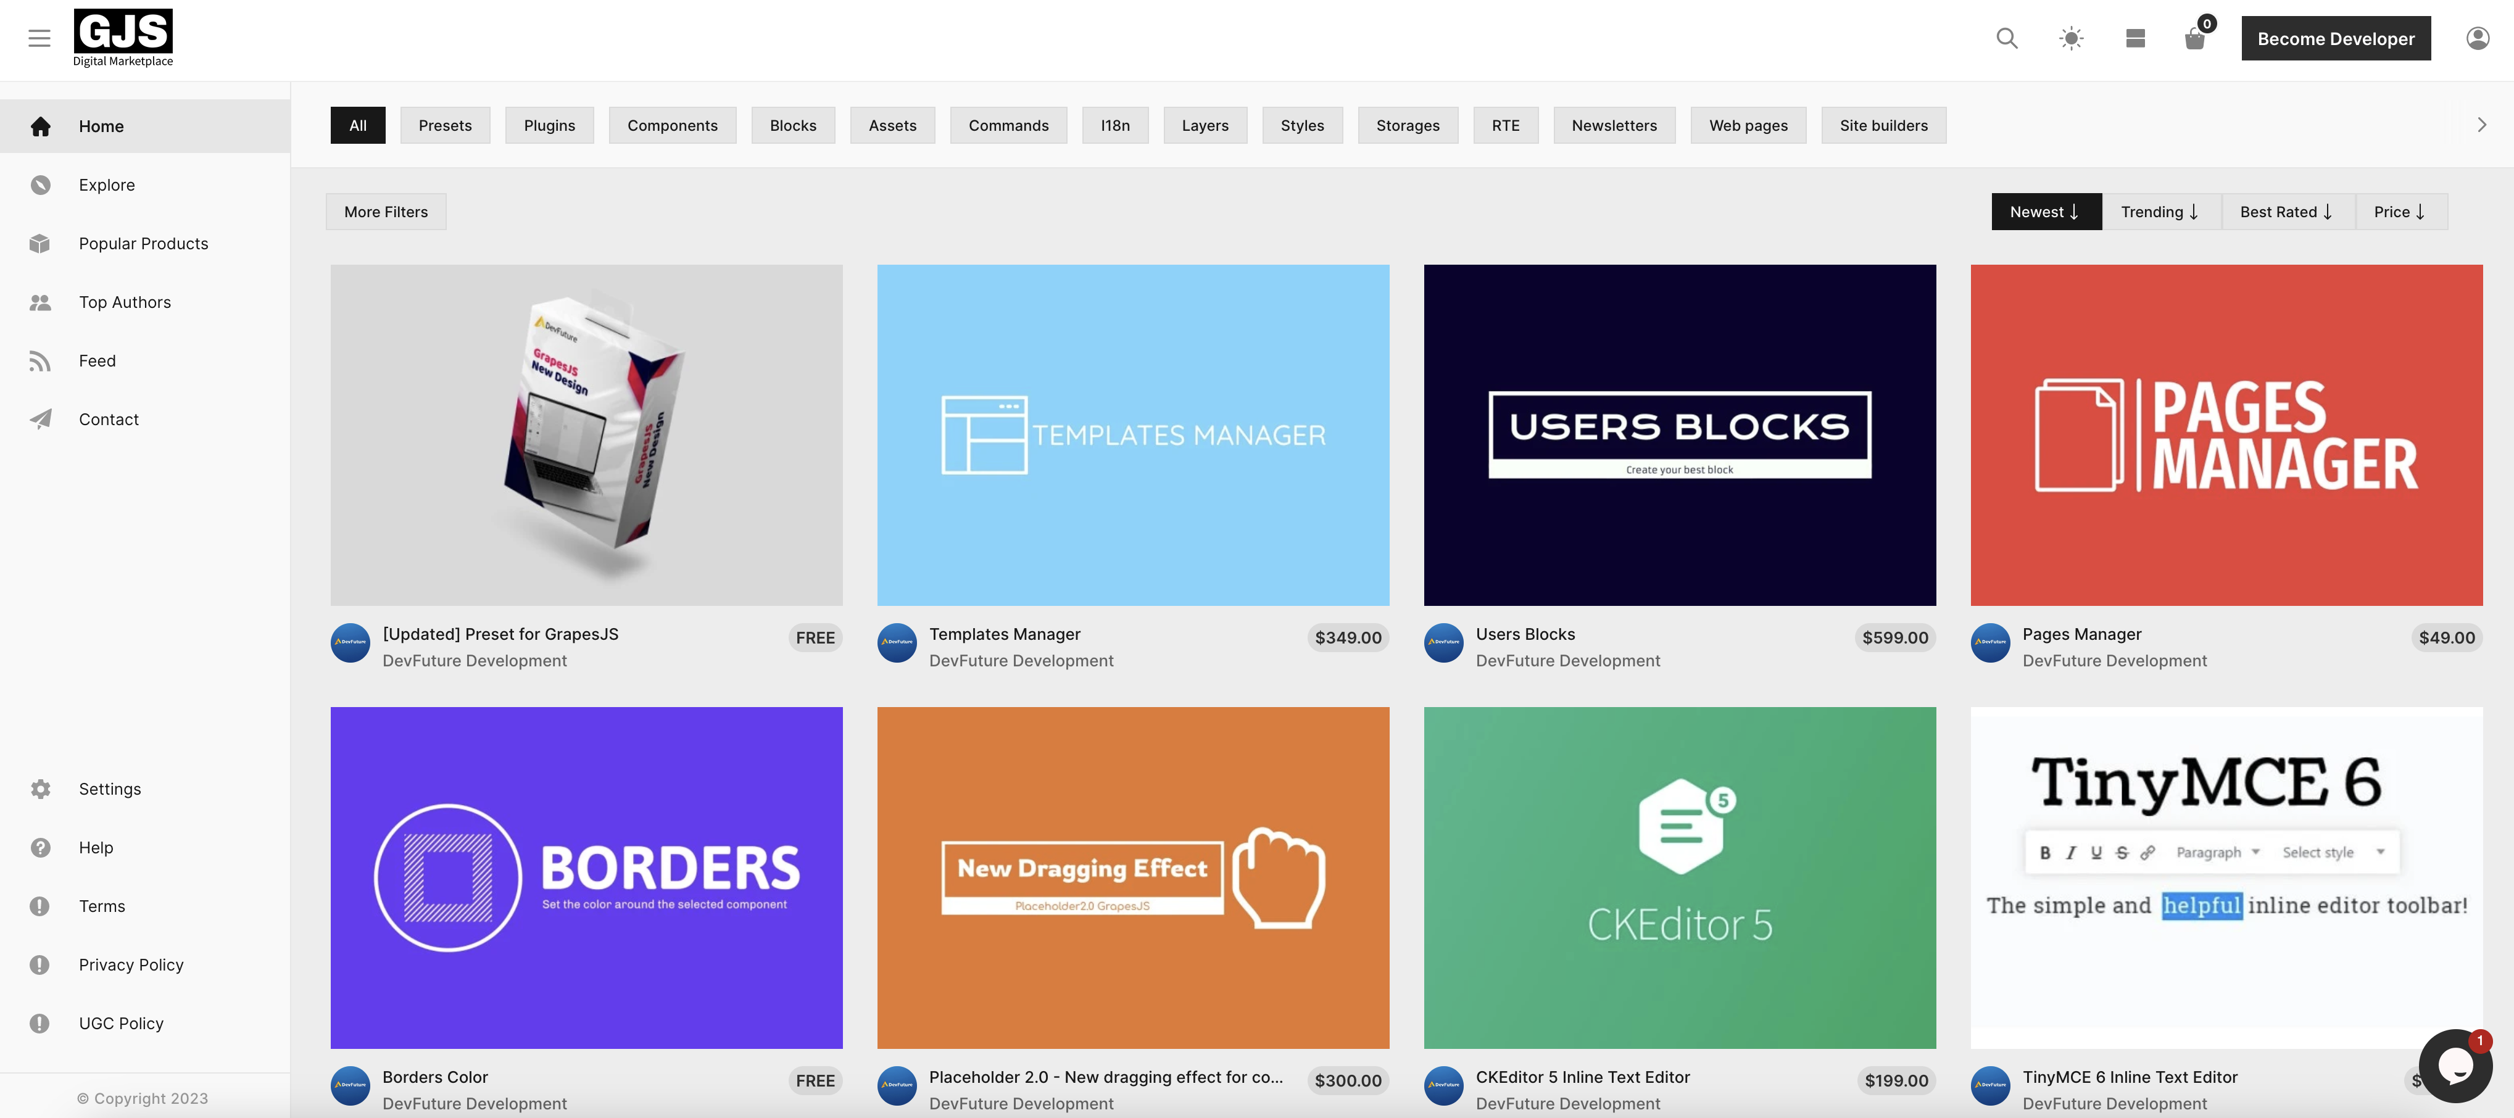2514x1118 pixels.
Task: Expand More Filters
Action: (386, 212)
